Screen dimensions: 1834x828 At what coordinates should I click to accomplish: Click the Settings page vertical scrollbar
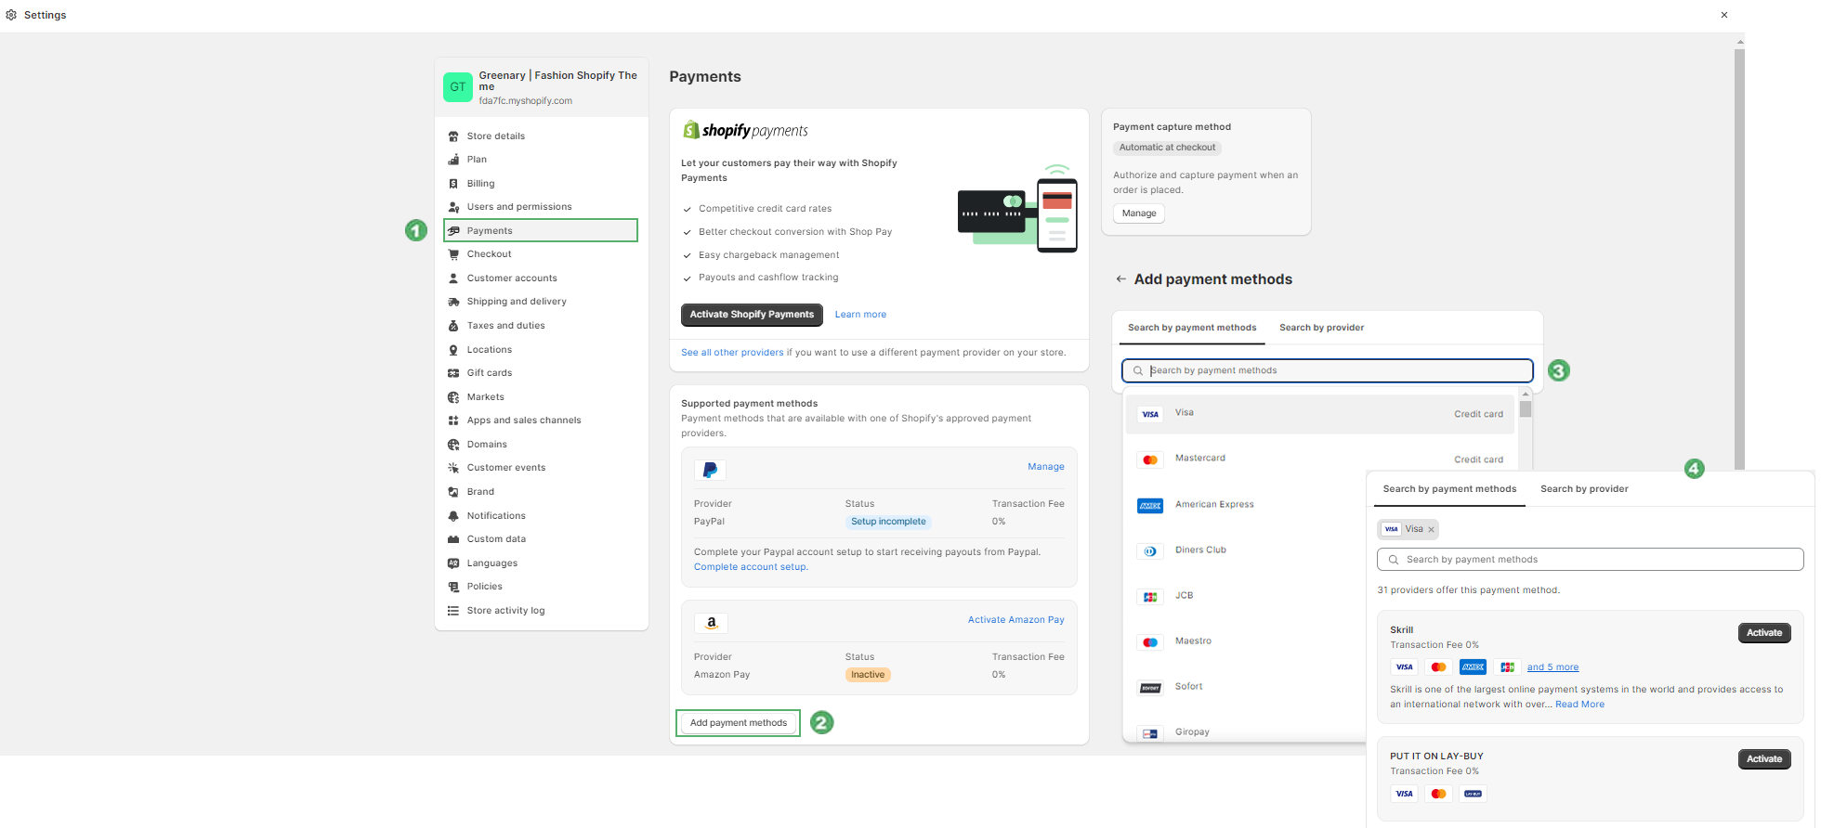(1739, 260)
